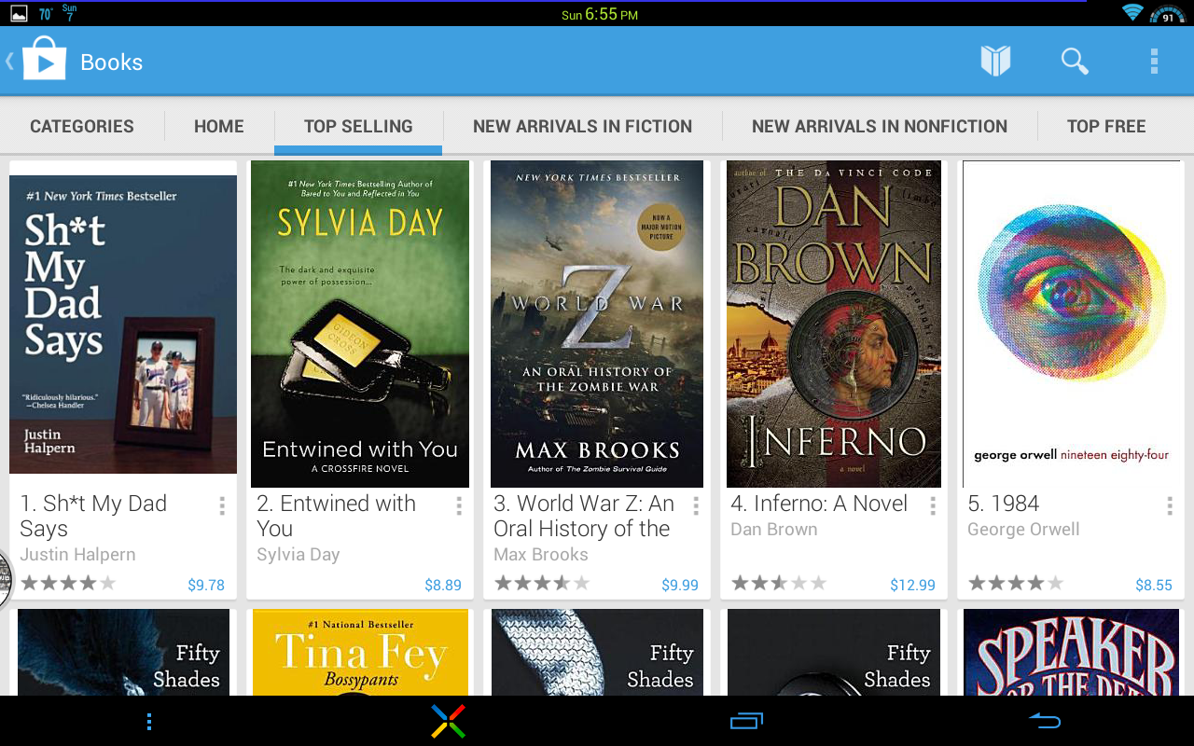Open the World War Z book cover
This screenshot has height=746, width=1194.
point(597,324)
